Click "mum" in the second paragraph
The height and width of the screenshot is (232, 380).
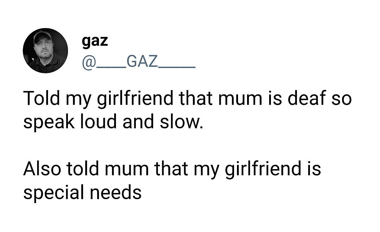point(131,169)
